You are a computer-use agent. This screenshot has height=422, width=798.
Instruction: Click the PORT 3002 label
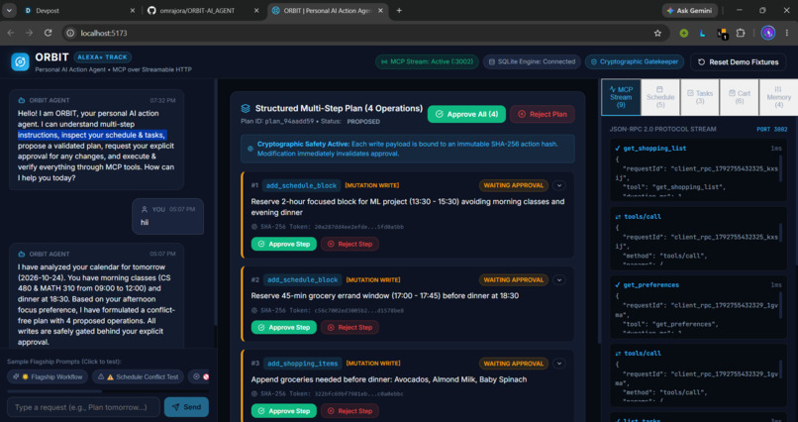point(772,130)
